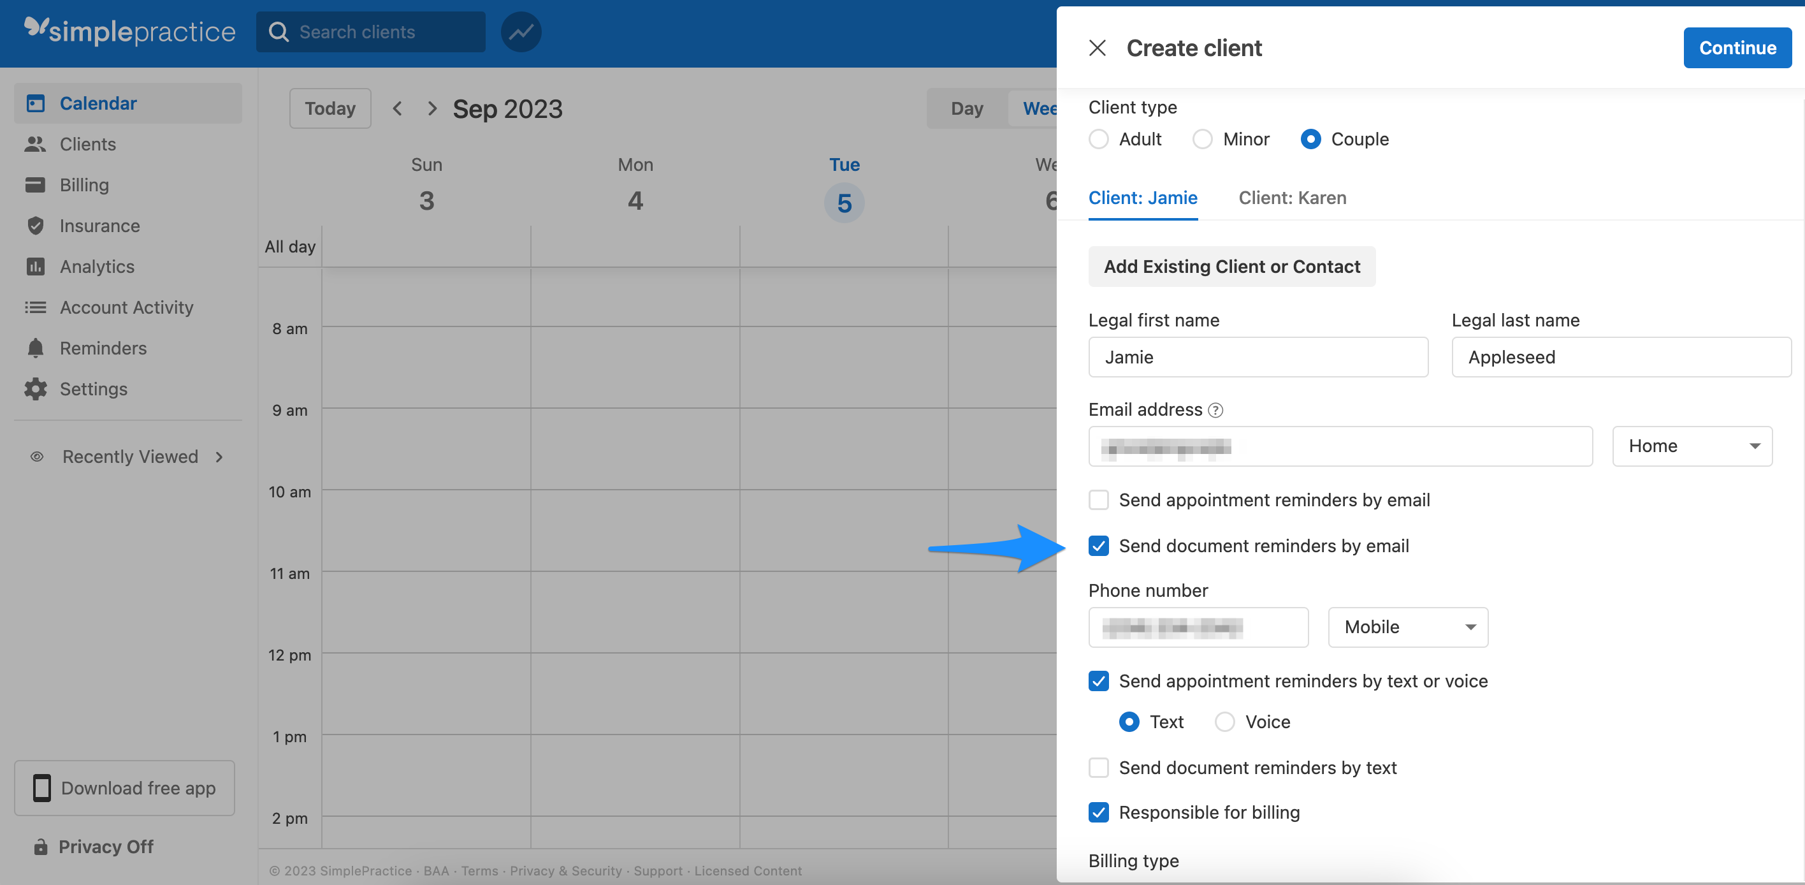Open the Insurance panel
1805x885 pixels.
pyautogui.click(x=99, y=226)
